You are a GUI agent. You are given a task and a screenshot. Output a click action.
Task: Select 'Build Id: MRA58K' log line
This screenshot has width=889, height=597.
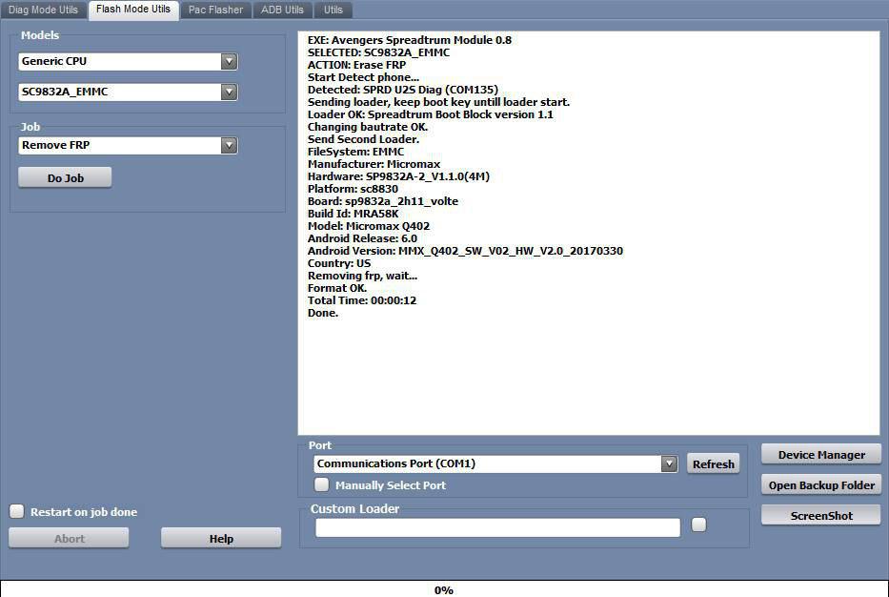point(354,214)
